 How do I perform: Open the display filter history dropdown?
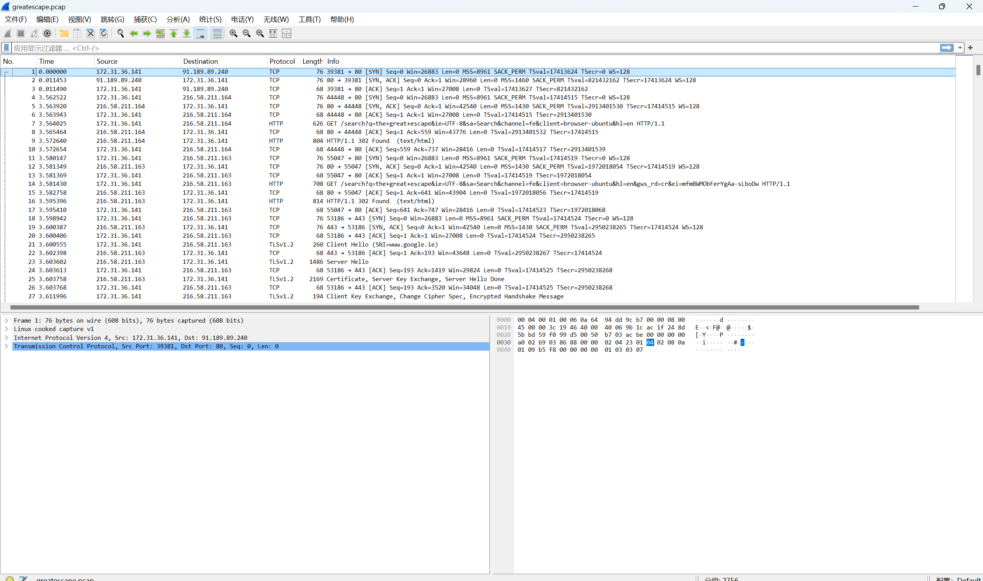(x=960, y=48)
